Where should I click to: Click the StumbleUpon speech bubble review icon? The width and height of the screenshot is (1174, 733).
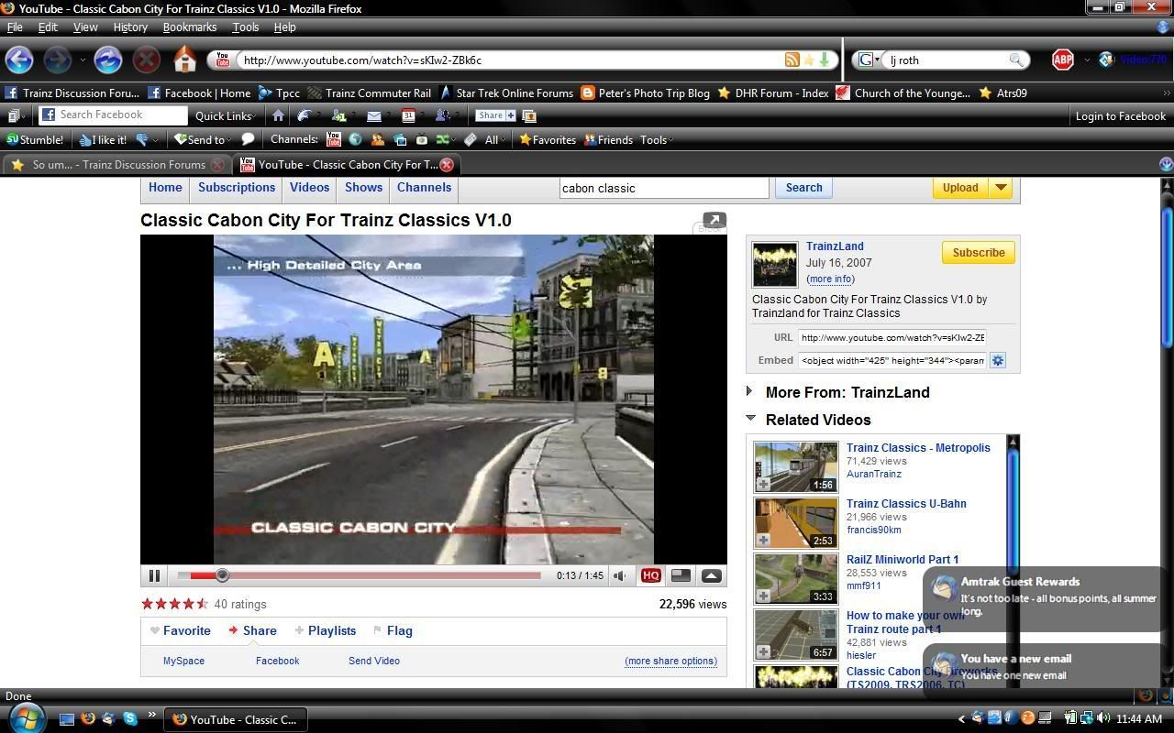pos(248,140)
